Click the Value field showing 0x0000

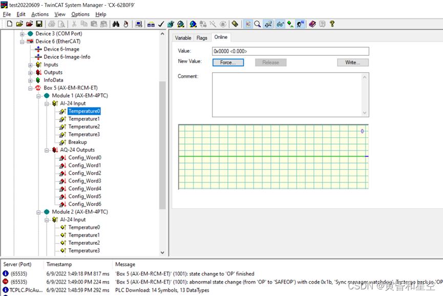pyautogui.click(x=290, y=51)
